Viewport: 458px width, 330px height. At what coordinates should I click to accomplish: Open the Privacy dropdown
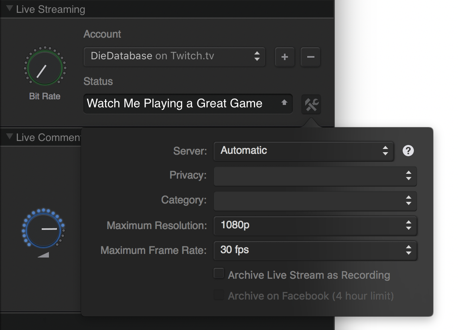point(315,176)
